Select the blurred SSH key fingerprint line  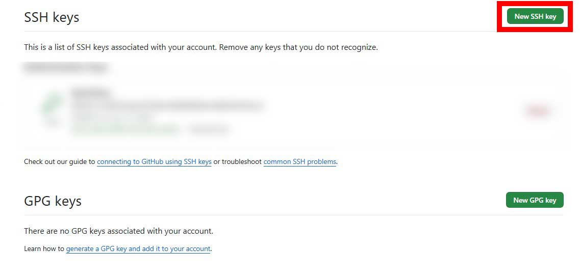pos(167,106)
